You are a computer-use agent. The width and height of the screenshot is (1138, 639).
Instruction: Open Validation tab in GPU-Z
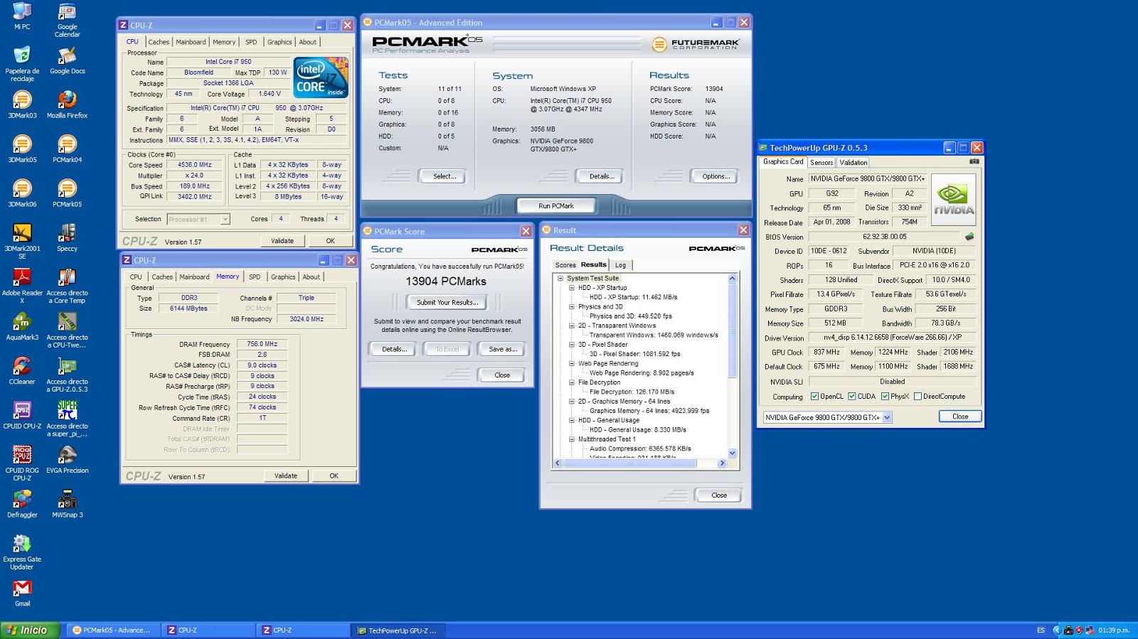(x=854, y=162)
